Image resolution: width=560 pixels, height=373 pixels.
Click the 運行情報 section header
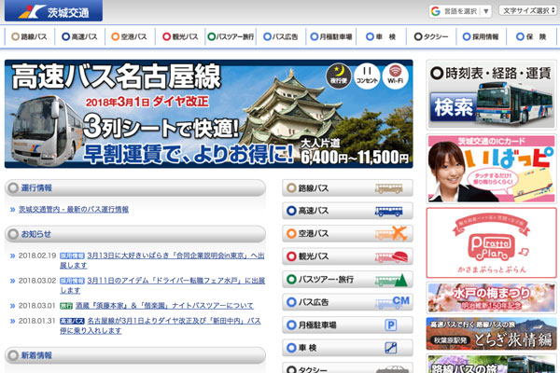click(x=135, y=187)
